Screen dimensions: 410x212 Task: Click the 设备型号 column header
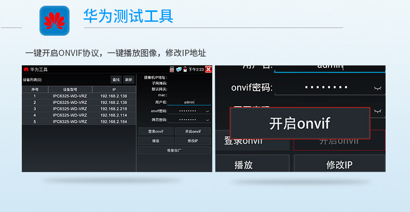point(70,90)
